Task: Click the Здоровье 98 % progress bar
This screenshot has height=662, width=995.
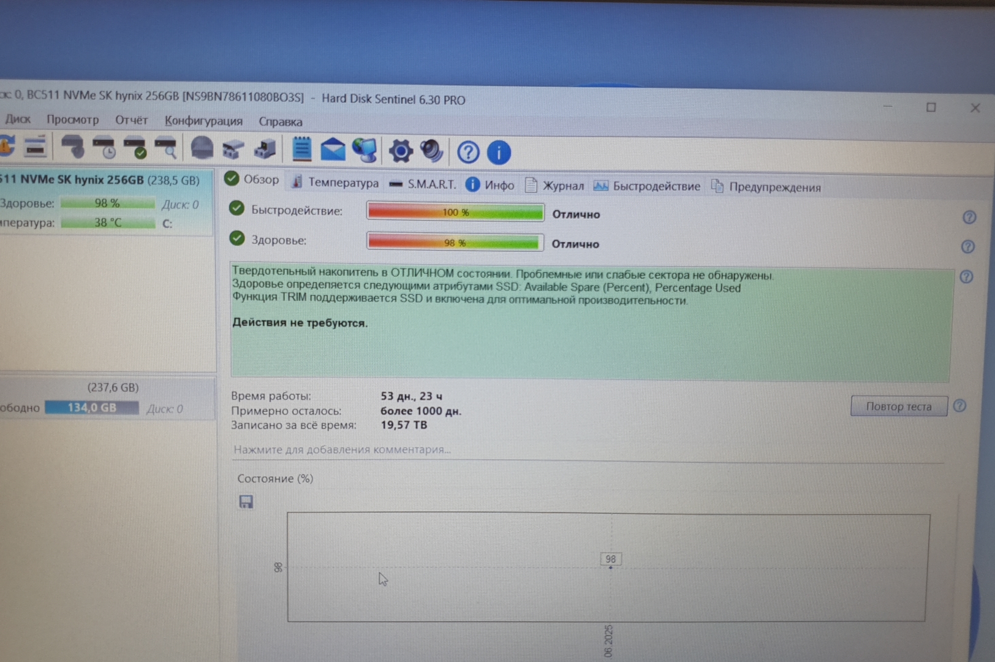Action: [455, 242]
